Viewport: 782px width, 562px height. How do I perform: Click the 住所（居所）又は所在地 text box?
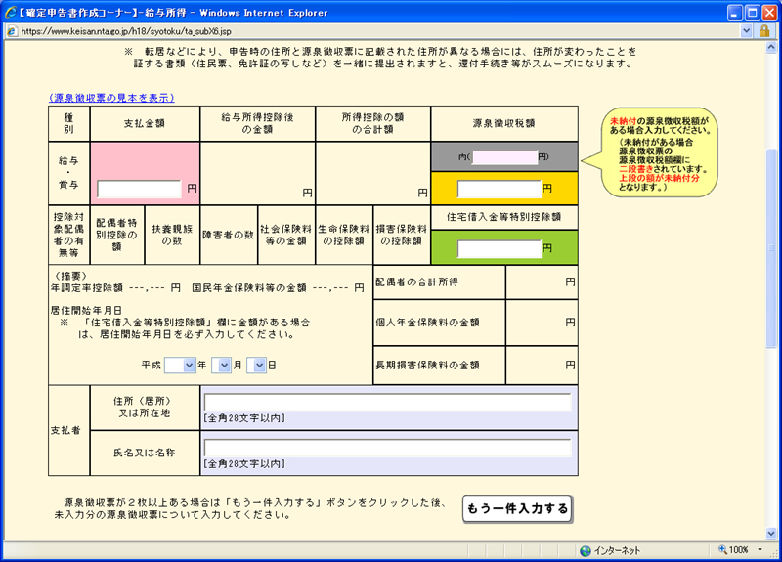pyautogui.click(x=387, y=403)
